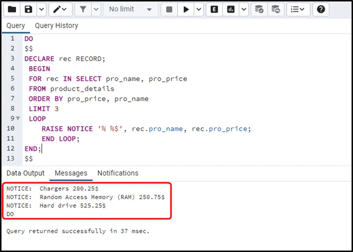Open the 'No limit' rows dropdown

coord(130,9)
